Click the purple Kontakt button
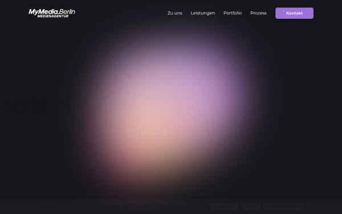This screenshot has width=342, height=214. (294, 13)
